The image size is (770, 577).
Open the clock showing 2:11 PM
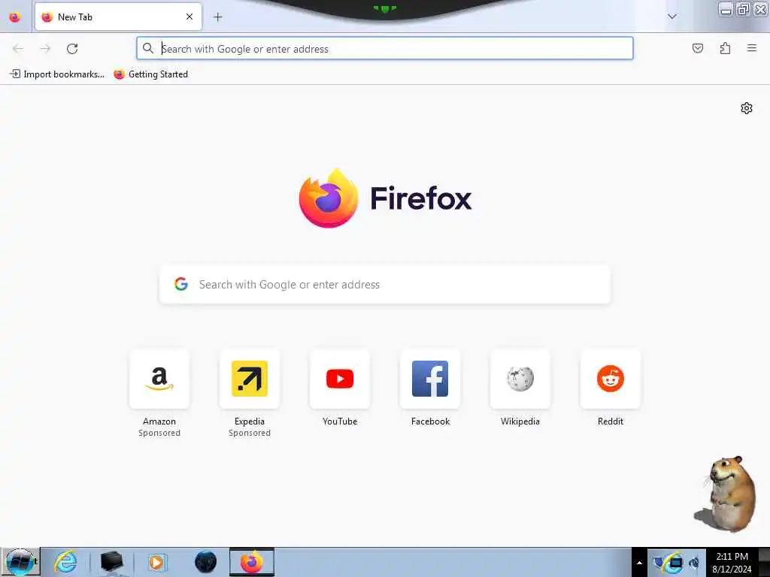tap(732, 562)
